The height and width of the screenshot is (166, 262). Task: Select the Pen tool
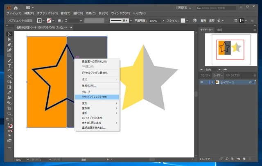[x=9, y=45]
